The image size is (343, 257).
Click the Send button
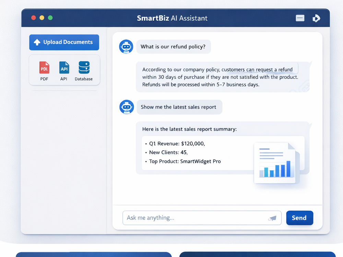point(300,218)
